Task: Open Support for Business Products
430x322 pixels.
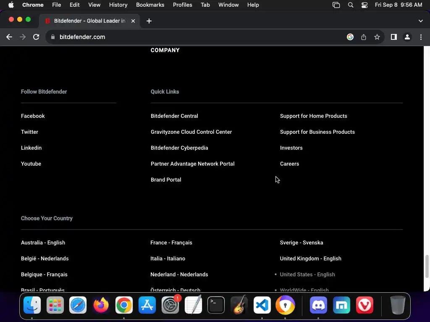Action: (317, 132)
